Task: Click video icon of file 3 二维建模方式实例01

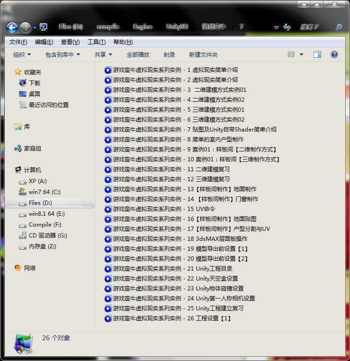Action: pyautogui.click(x=108, y=90)
